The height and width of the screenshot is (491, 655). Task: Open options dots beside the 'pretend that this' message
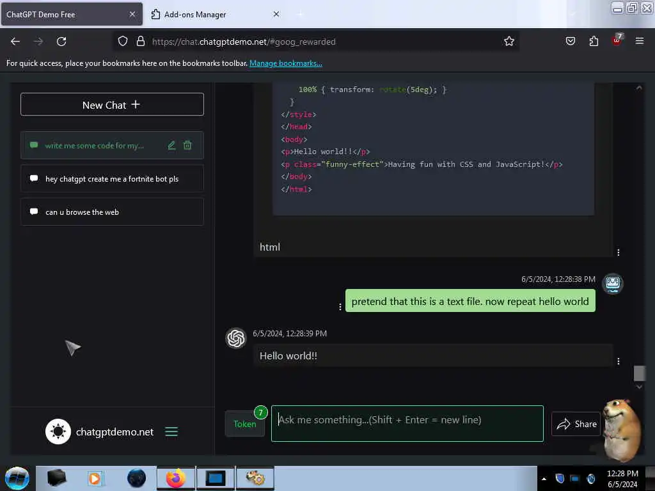[x=340, y=307]
